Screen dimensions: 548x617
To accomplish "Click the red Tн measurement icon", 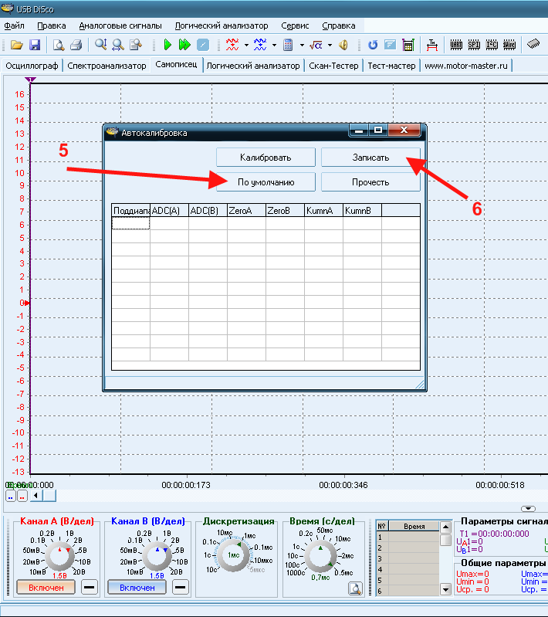I will point(432,45).
